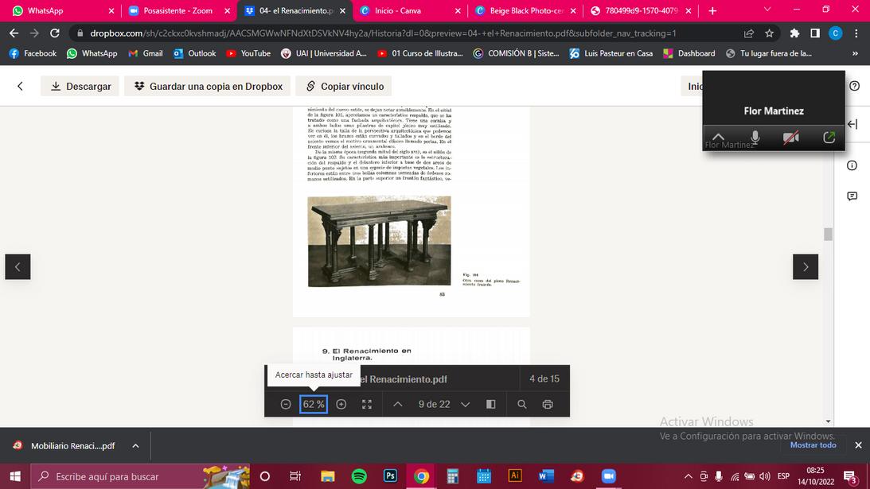Click Mostrar todo downloads link

point(813,444)
